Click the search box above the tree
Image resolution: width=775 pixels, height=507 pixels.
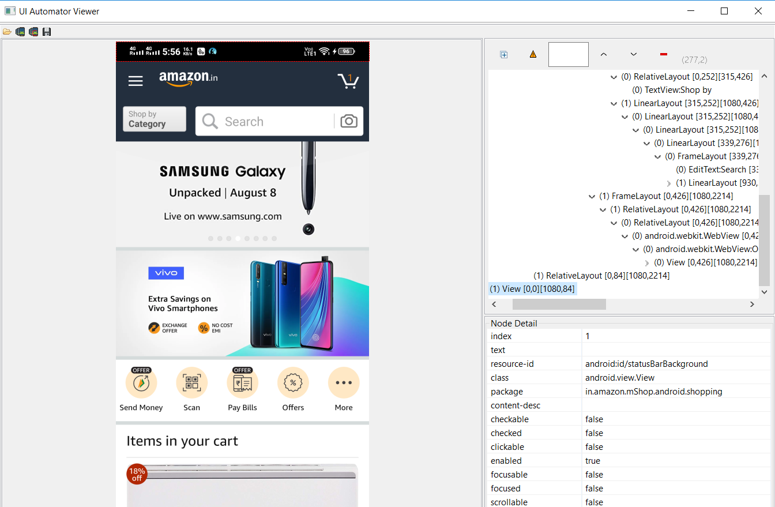(x=569, y=54)
